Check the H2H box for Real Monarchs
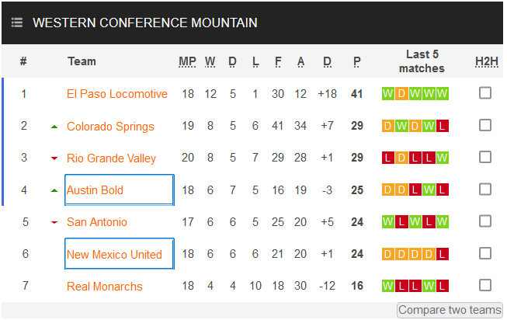This screenshot has height=320, width=507. click(485, 285)
